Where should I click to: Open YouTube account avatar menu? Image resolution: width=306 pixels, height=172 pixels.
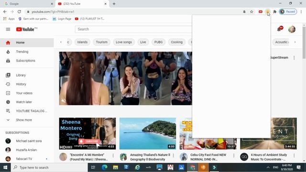point(292,29)
